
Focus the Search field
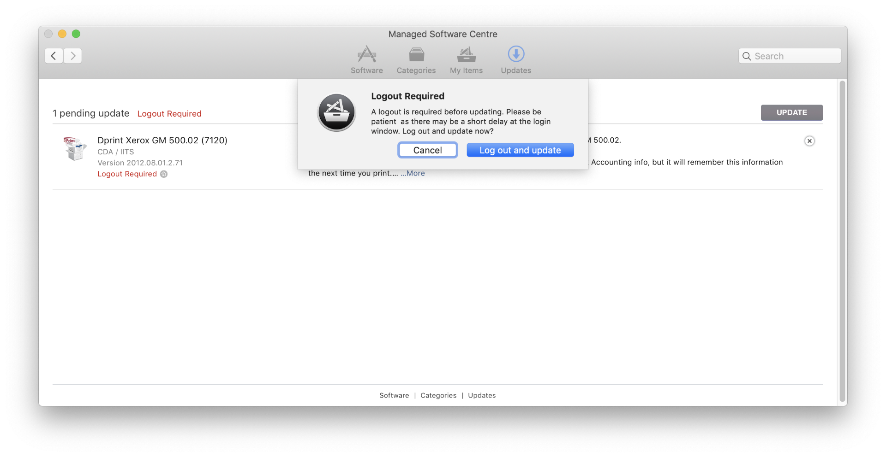tap(790, 56)
